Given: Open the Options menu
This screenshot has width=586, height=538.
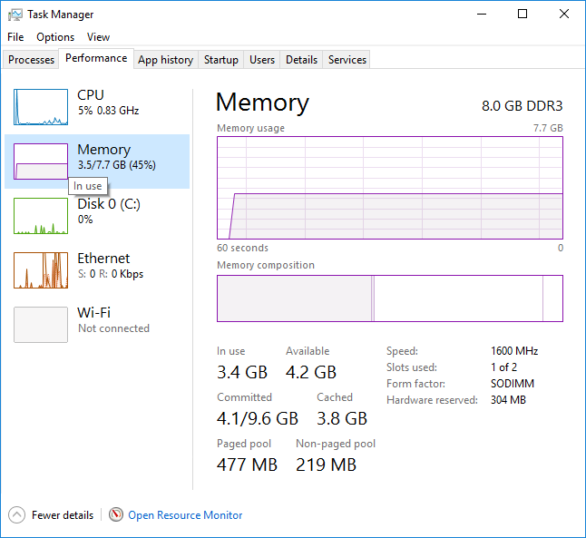Looking at the screenshot, I should click(x=55, y=37).
